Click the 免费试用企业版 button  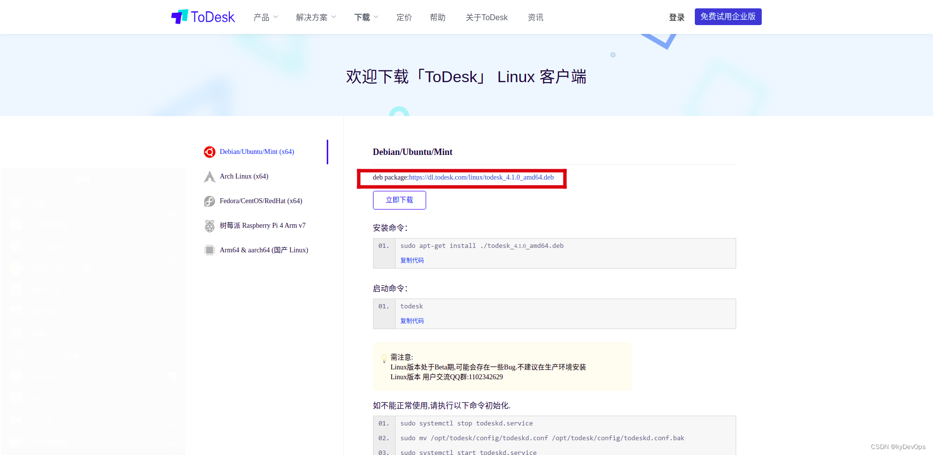(728, 17)
